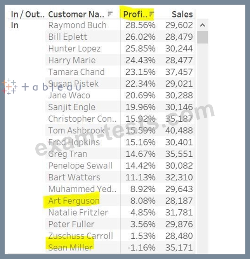Click the Tom Ashbrook sales value 40,488
This screenshot has width=250, height=259.
click(179, 131)
